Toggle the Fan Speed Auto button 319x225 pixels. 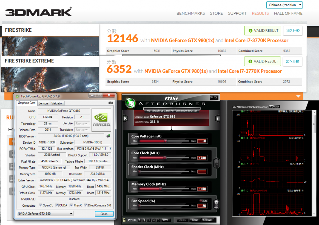(x=203, y=201)
